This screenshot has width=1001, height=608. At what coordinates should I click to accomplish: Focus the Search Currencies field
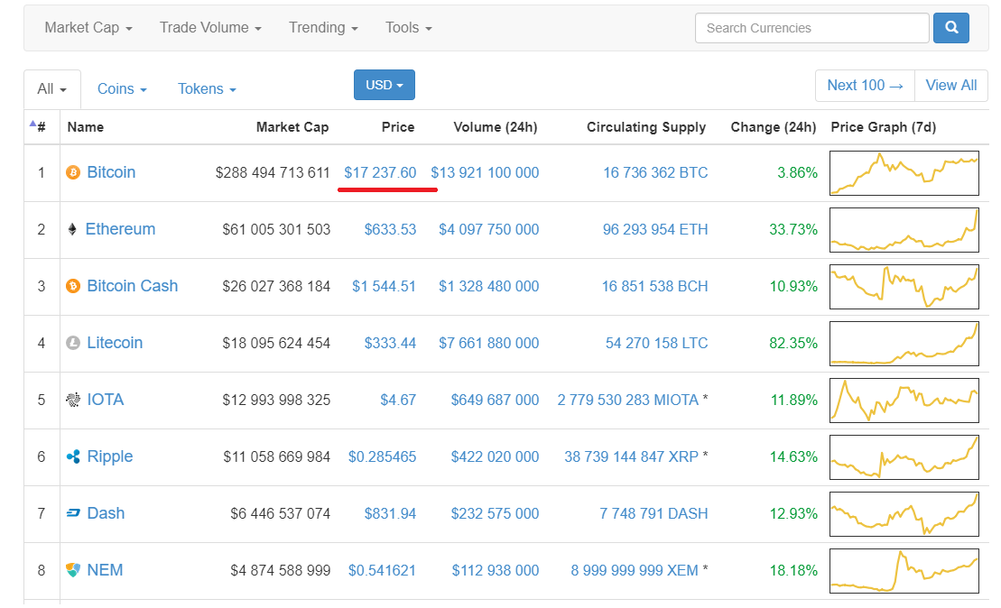tap(812, 28)
